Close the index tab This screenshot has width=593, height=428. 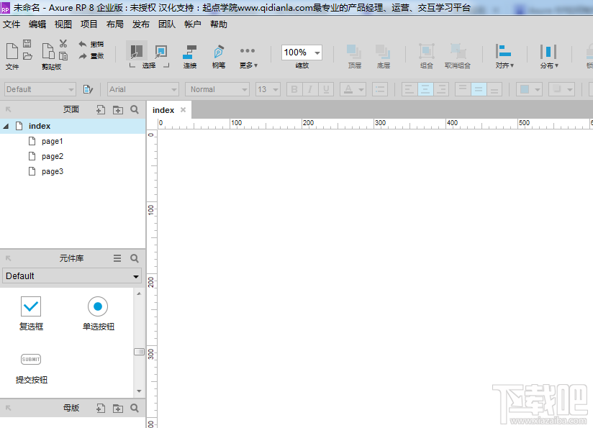pyautogui.click(x=183, y=109)
